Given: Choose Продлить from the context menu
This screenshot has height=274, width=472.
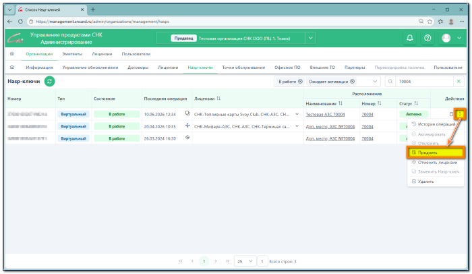Looking at the screenshot, I should [x=436, y=153].
